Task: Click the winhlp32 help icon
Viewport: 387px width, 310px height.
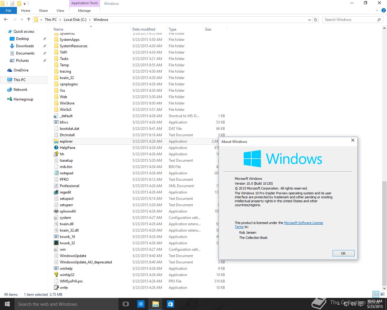Action: (56, 275)
